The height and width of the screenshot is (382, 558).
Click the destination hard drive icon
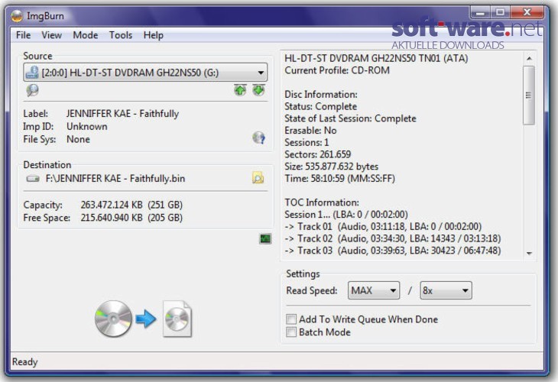tap(33, 179)
